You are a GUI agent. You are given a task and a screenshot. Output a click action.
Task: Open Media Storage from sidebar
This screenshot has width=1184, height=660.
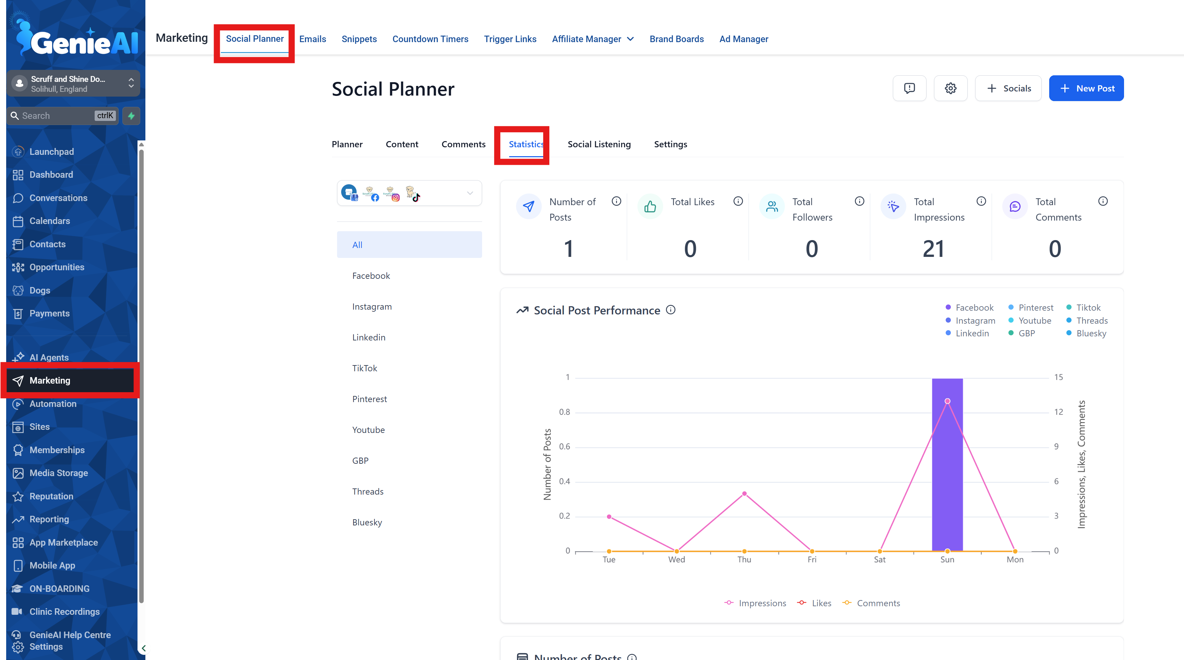coord(59,473)
